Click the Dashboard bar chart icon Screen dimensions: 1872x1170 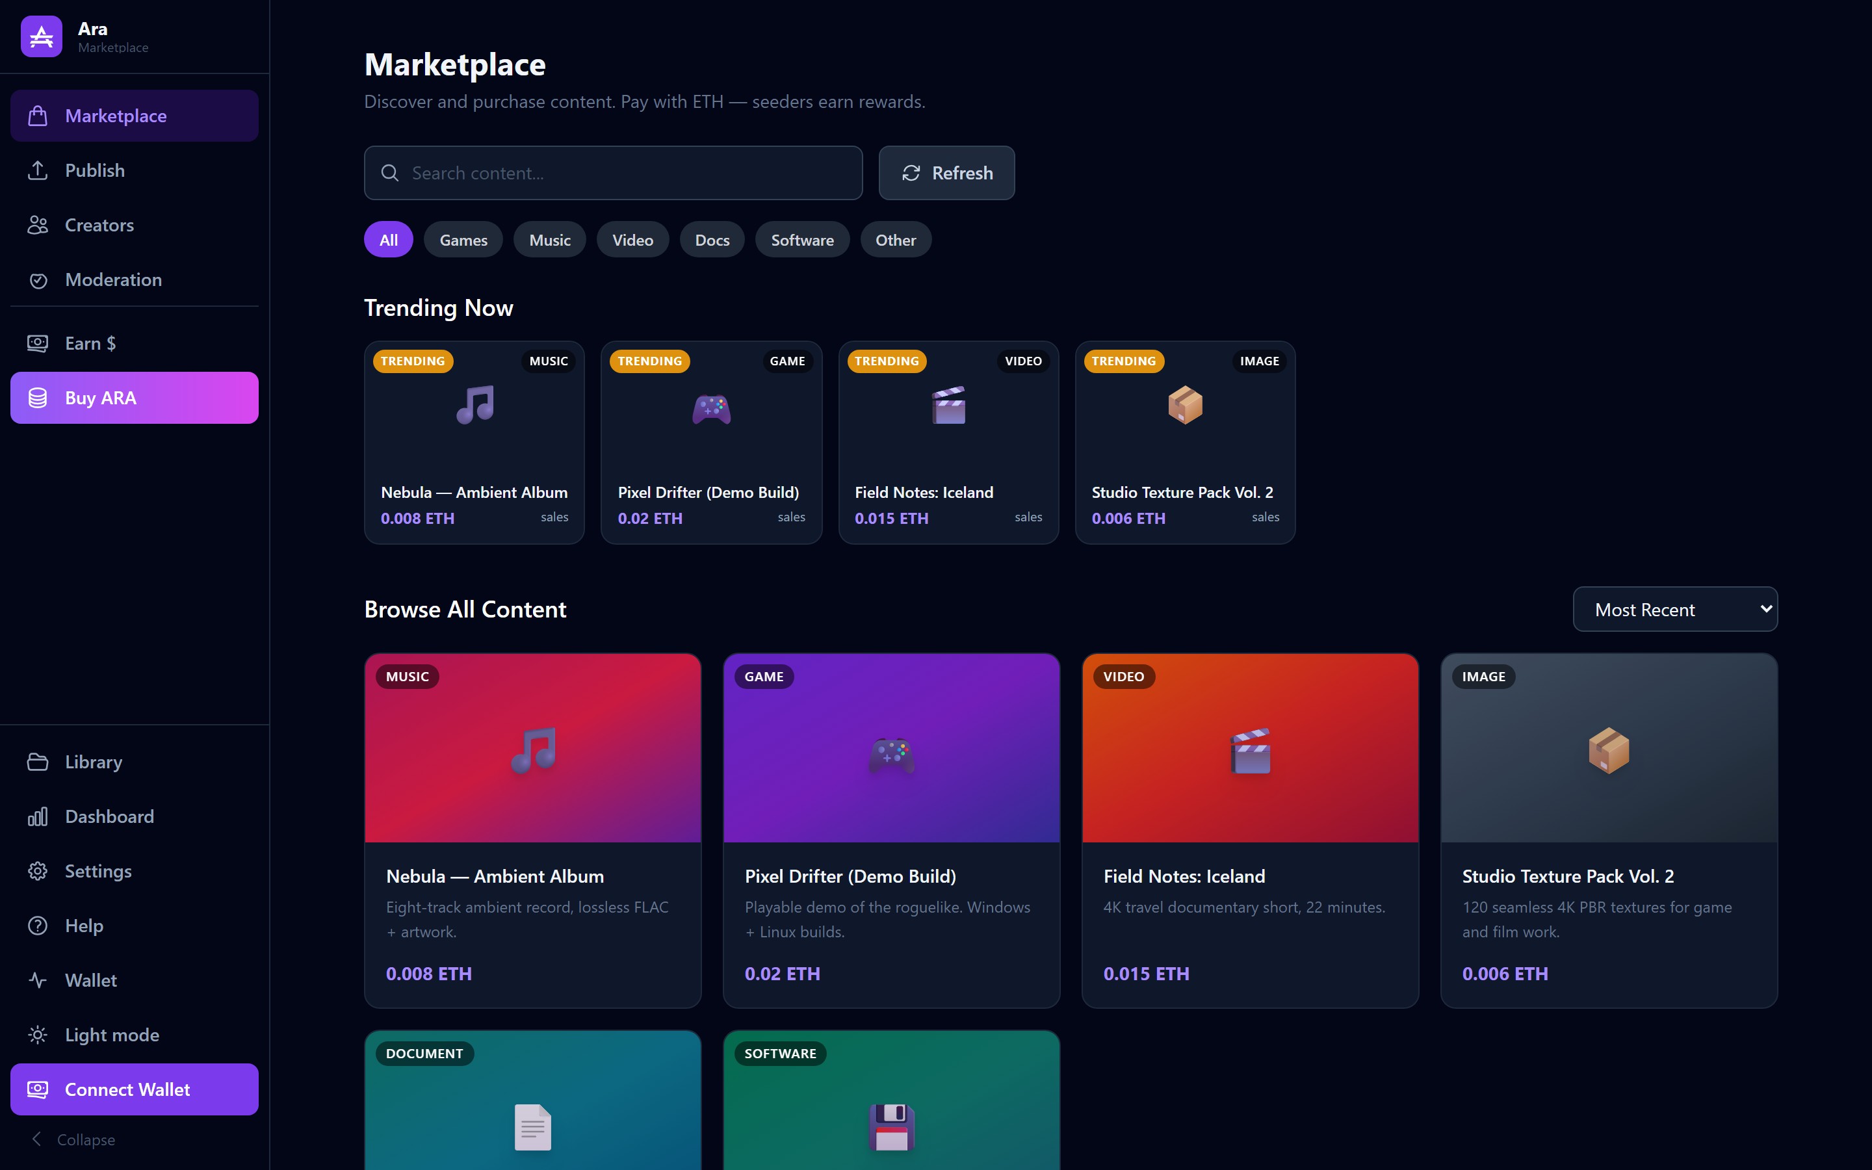[x=38, y=816]
